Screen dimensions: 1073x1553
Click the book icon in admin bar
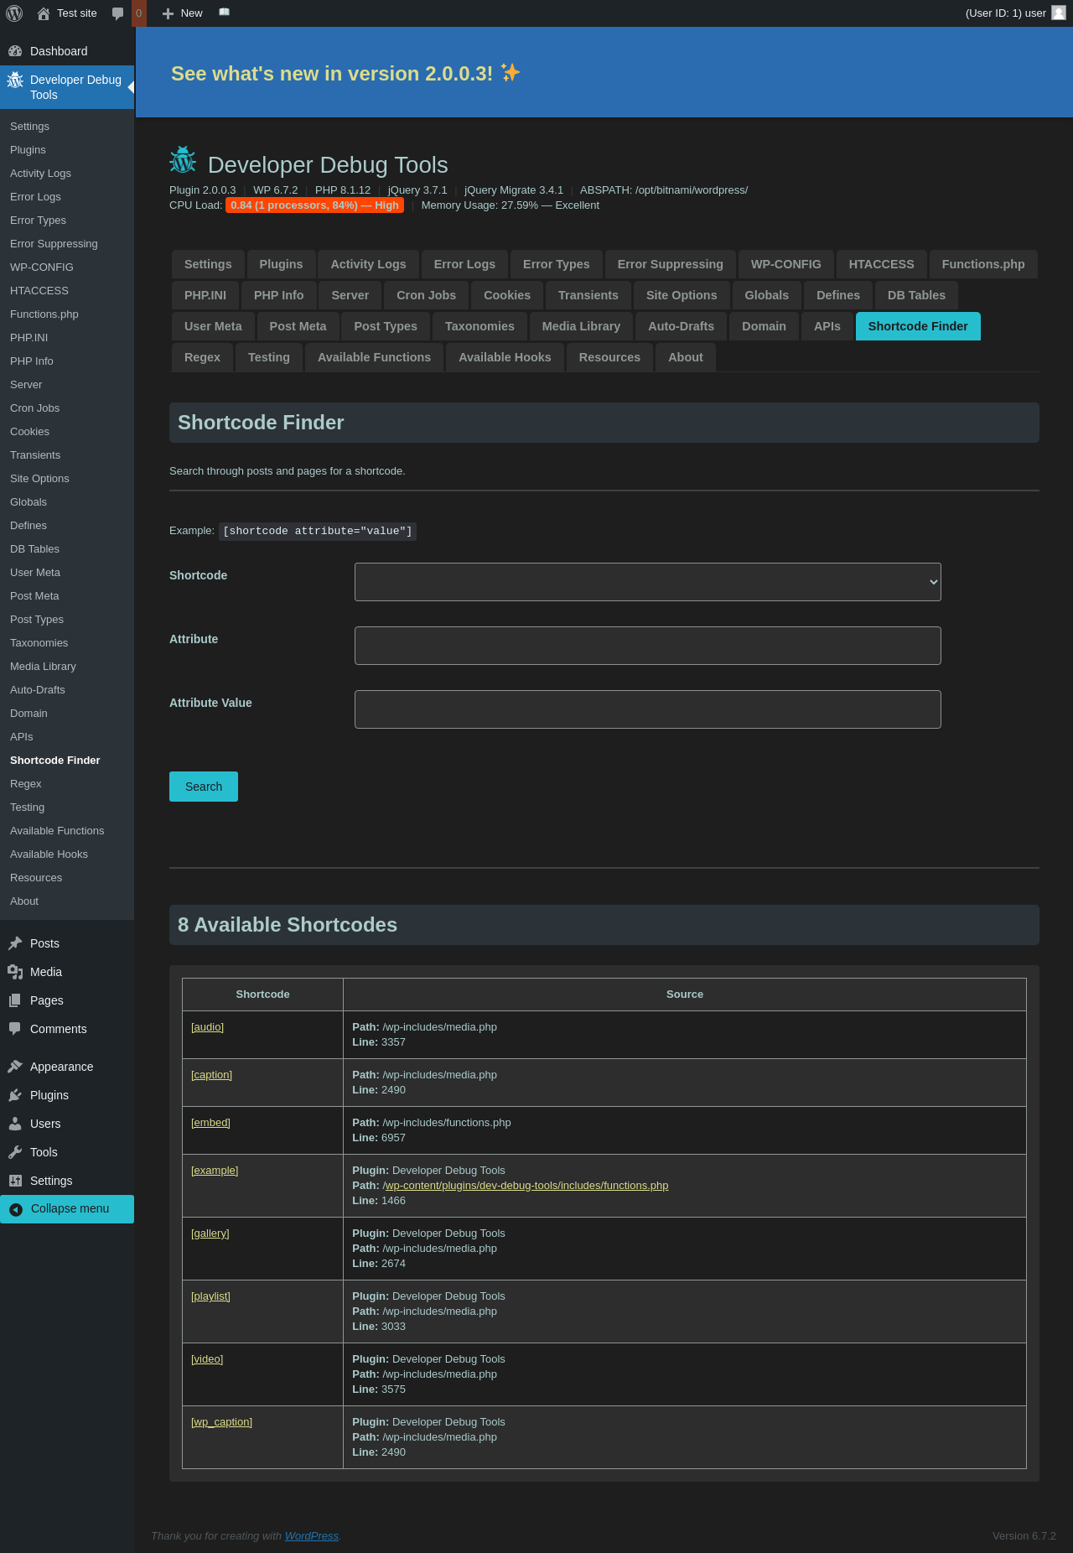point(224,13)
